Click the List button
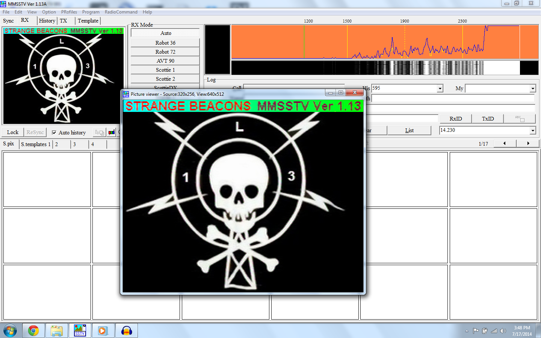The height and width of the screenshot is (338, 541). [409, 130]
